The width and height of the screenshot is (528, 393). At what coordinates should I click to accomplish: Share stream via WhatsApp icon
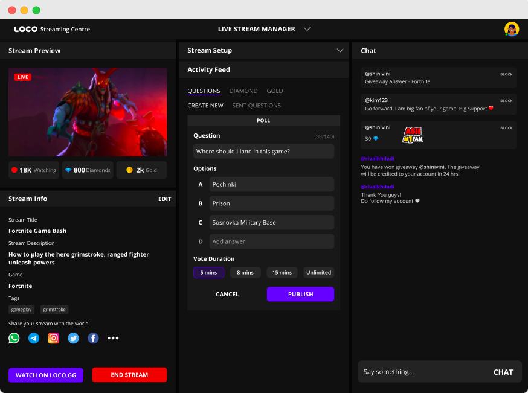14,338
